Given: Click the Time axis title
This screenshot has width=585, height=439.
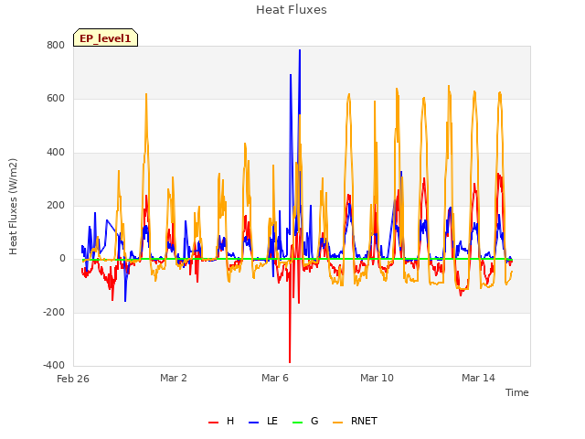Looking at the screenshot, I should coord(517,392).
